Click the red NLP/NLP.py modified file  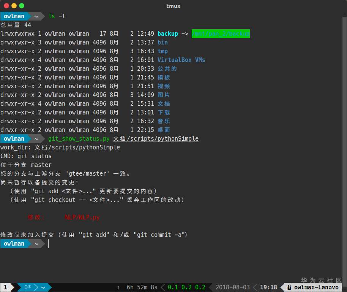tap(82, 217)
